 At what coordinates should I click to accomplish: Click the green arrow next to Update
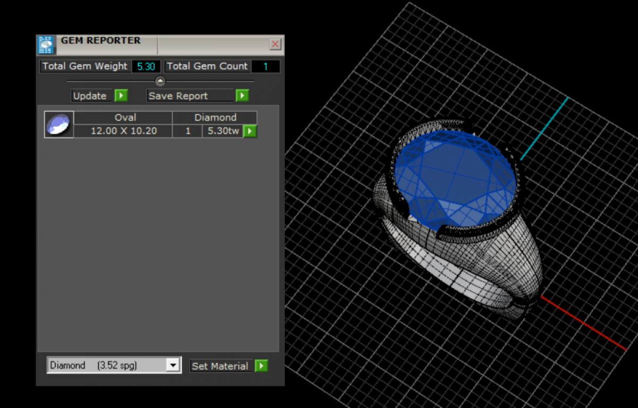point(121,96)
